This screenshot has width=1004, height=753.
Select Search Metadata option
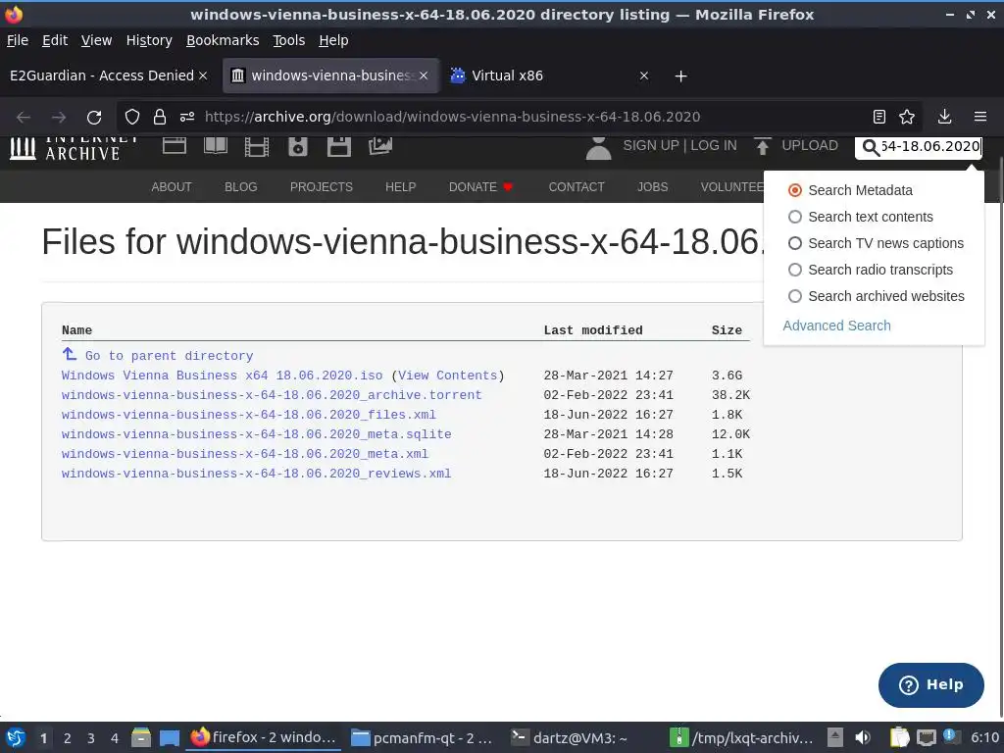click(850, 190)
